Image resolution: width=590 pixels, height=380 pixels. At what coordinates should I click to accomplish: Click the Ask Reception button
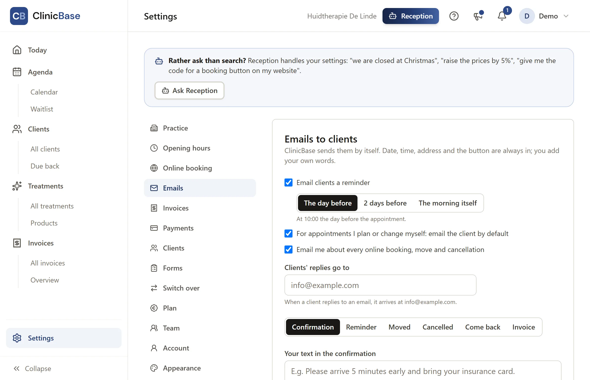click(x=189, y=90)
